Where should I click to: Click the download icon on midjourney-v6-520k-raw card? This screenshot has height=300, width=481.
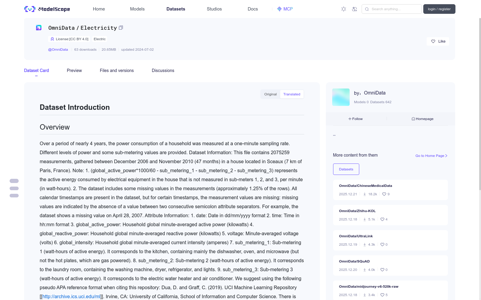click(365, 295)
